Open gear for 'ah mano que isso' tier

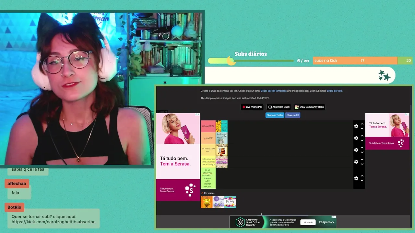[356, 150]
